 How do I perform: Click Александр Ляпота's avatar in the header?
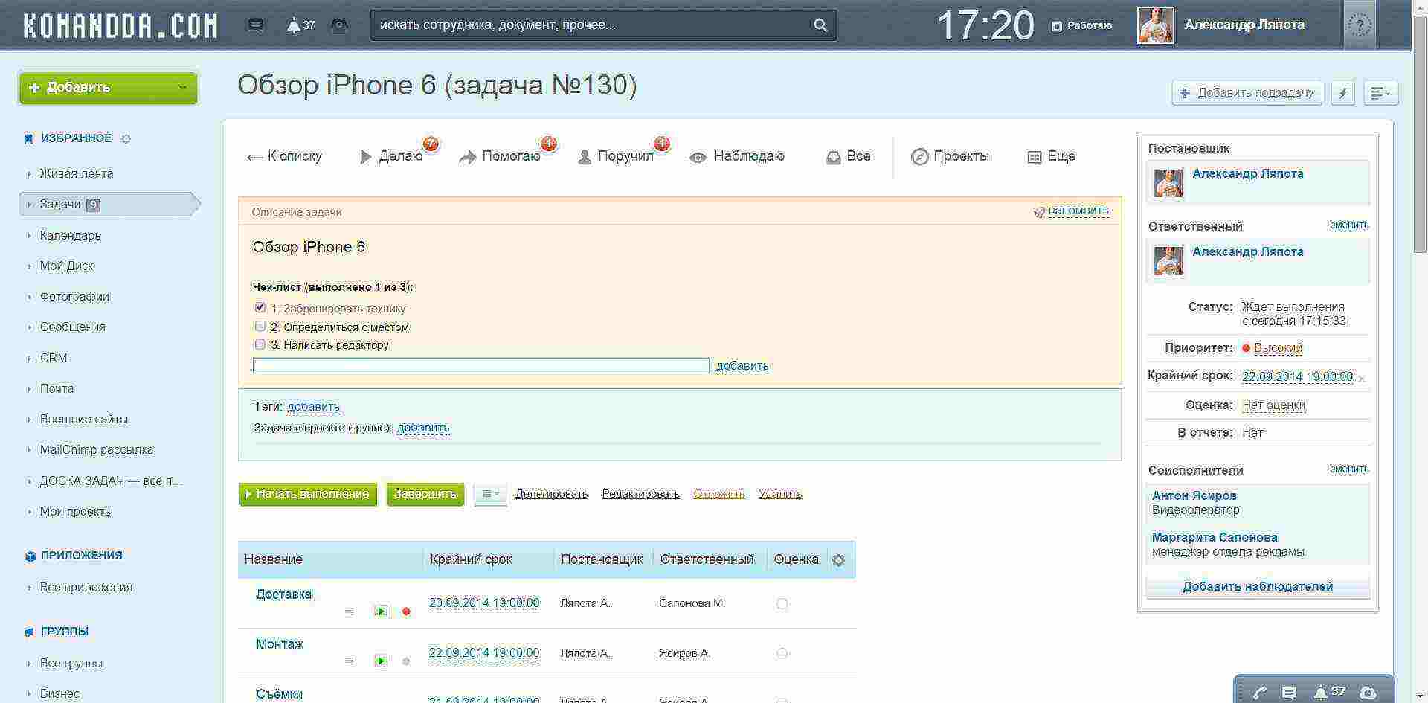pyautogui.click(x=1156, y=25)
